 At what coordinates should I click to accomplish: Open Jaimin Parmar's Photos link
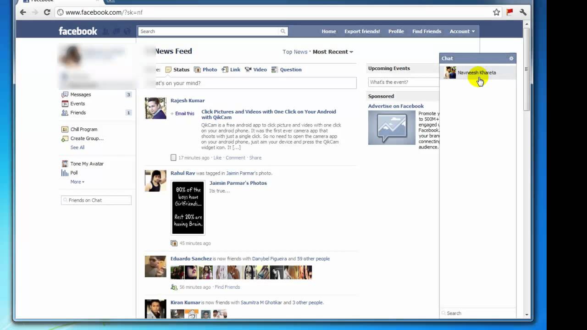238,183
